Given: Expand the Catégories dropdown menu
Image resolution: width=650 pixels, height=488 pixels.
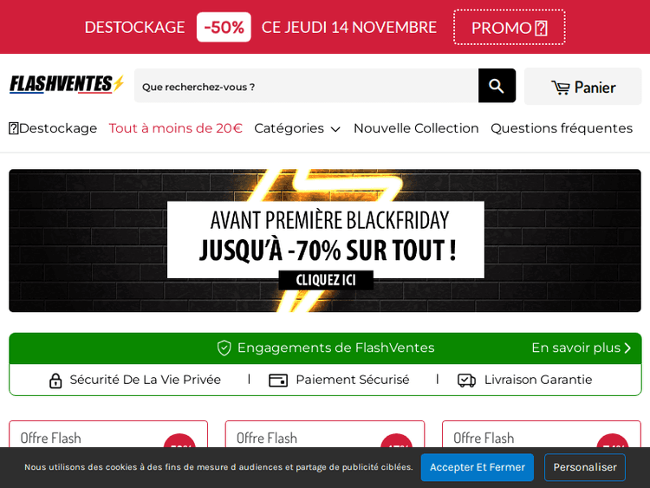Looking at the screenshot, I should [x=297, y=128].
